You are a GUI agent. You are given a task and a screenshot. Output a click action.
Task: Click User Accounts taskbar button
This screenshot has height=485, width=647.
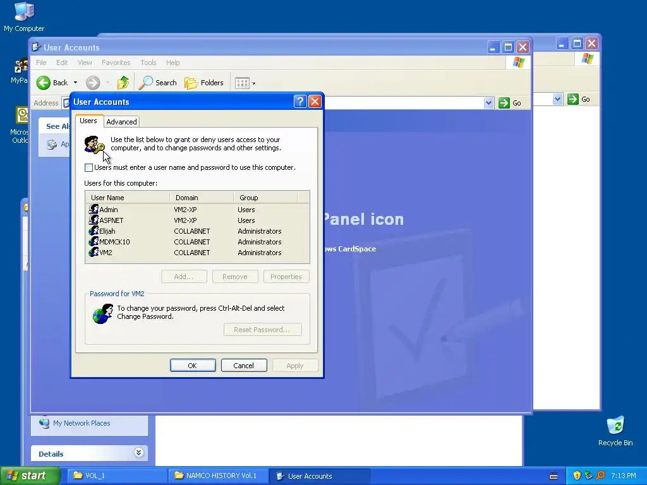click(320, 476)
